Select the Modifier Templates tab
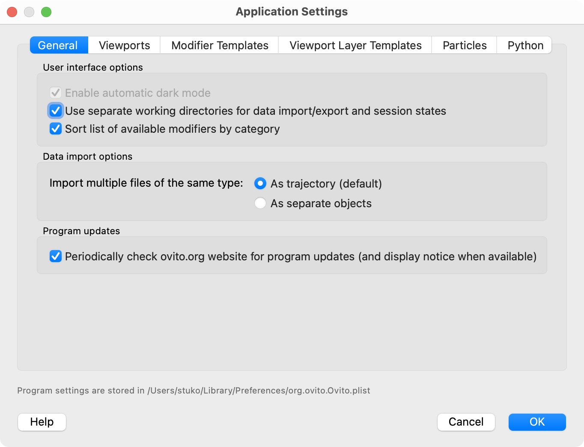Screen dimensions: 584x447 220,45
